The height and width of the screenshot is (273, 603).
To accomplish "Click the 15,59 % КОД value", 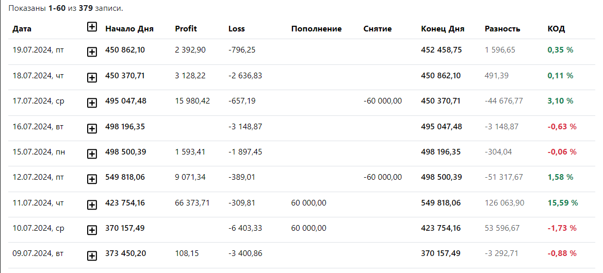I will tap(563, 203).
